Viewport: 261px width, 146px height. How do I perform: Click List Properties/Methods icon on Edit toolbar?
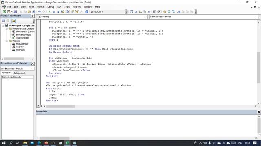[131, 12]
